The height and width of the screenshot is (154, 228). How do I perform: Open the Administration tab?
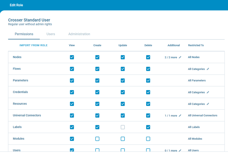coord(79,34)
